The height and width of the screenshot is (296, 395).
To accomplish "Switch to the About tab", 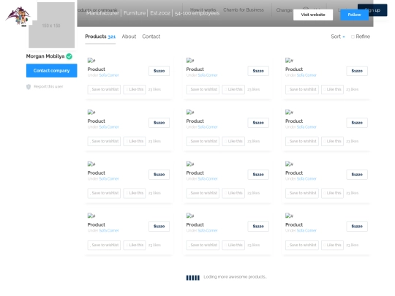I will (129, 37).
